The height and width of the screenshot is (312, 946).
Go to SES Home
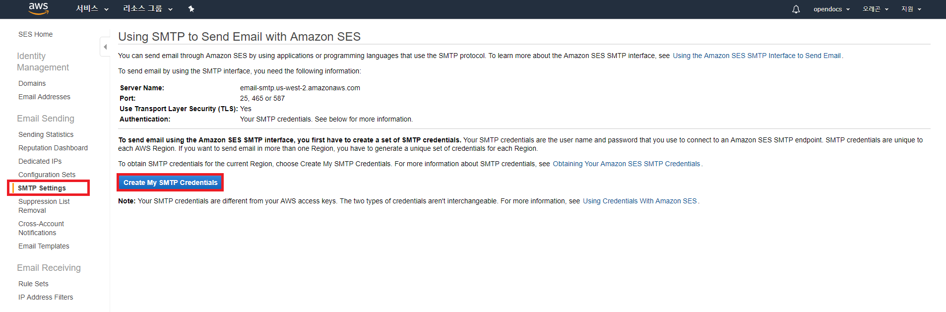(35, 34)
